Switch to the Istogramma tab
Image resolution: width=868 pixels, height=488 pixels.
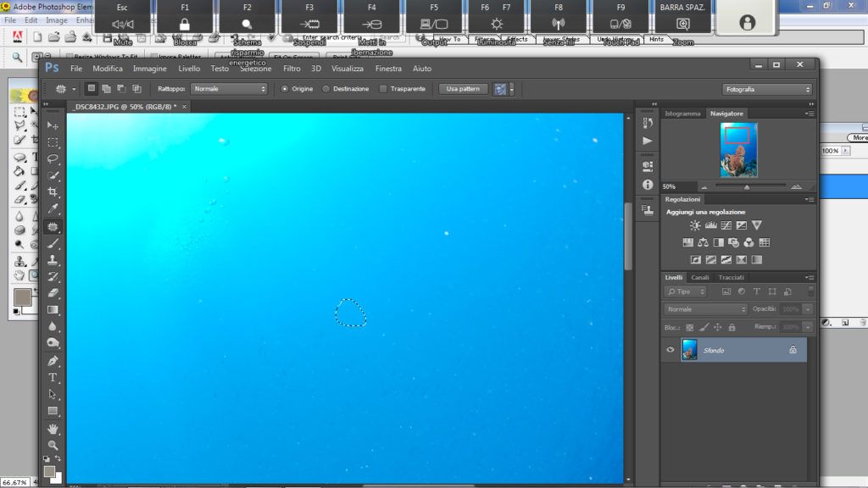[x=682, y=114]
